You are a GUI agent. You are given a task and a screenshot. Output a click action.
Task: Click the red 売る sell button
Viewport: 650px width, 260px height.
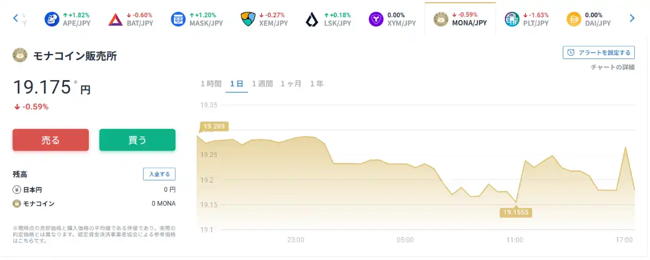point(50,140)
